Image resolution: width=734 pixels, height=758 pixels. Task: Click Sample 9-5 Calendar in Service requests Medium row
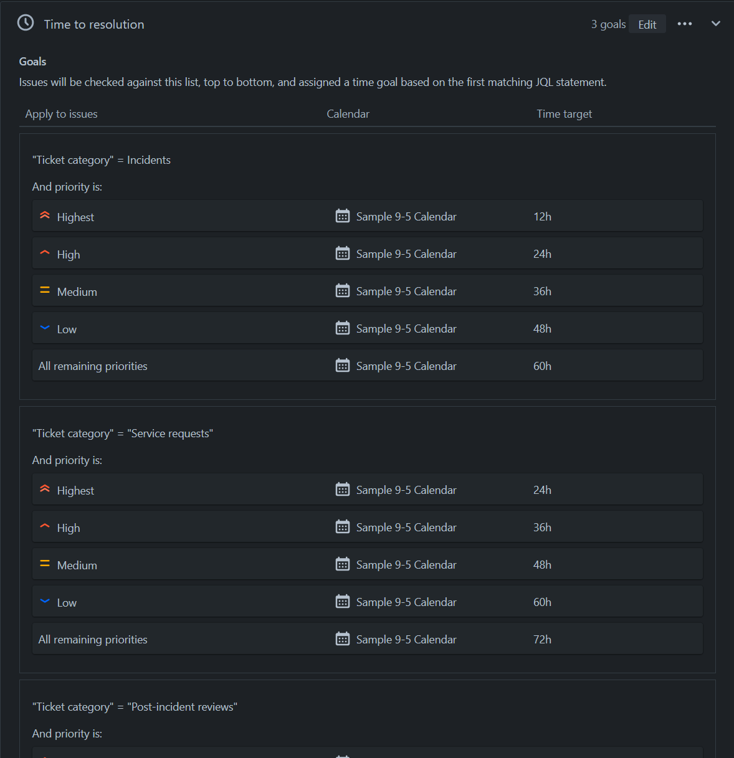[406, 565]
